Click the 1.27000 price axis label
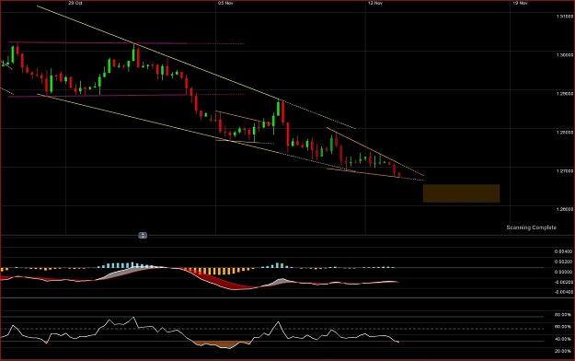575x361 pixels. coord(564,170)
